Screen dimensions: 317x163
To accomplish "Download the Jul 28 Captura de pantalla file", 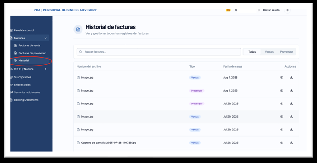I will 291,143.
